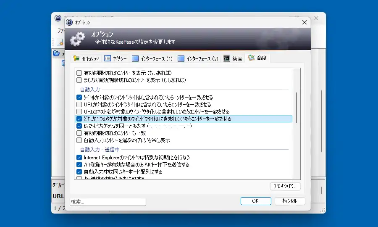Click the folder icon in the main window tree
This screenshot has width=378, height=227.
click(x=56, y=53)
